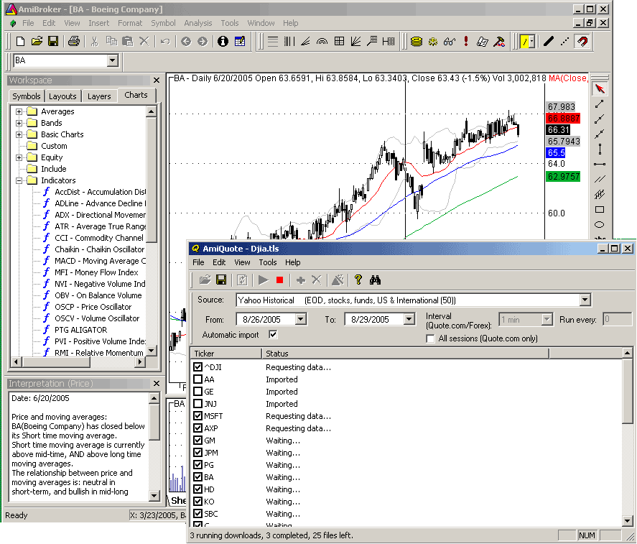
Task: Expand the Averages folder in Charts tree
Action: (x=19, y=111)
